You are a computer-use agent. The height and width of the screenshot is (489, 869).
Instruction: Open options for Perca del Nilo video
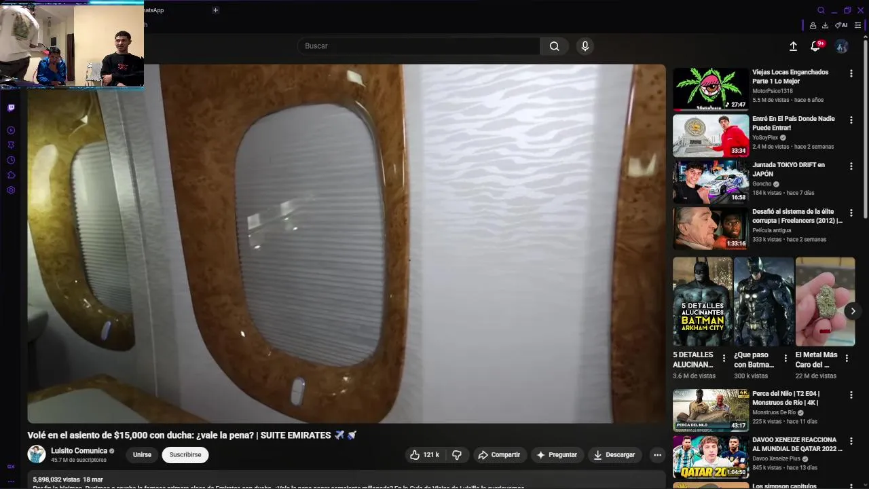coord(851,395)
